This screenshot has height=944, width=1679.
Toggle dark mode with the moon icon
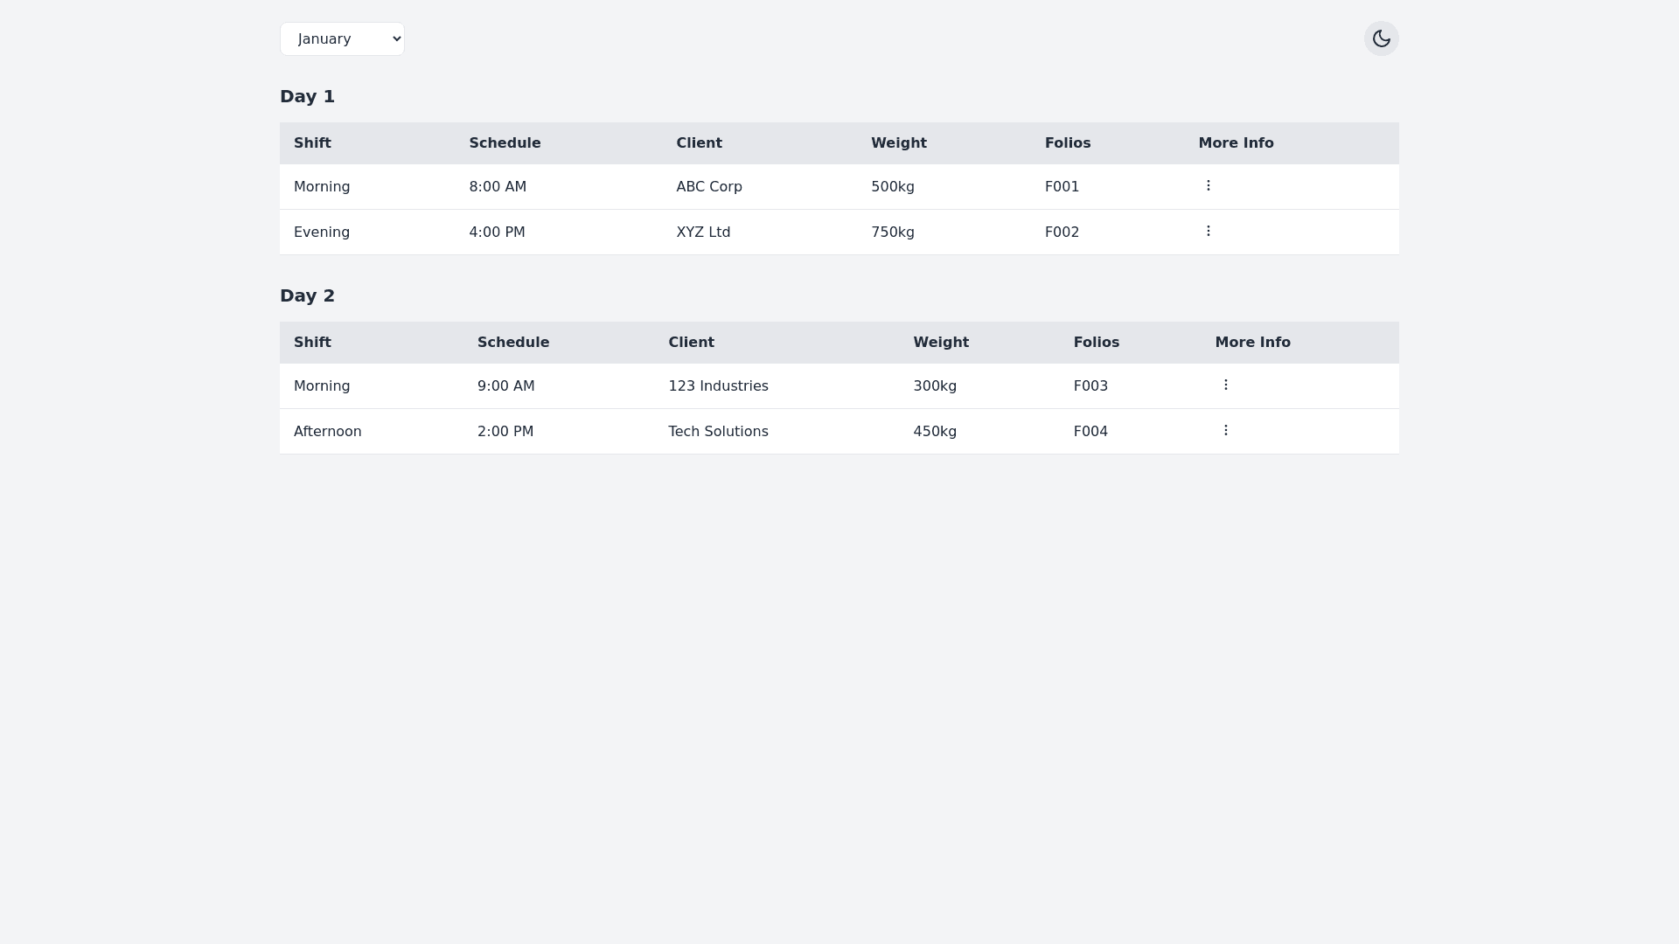pos(1381,38)
